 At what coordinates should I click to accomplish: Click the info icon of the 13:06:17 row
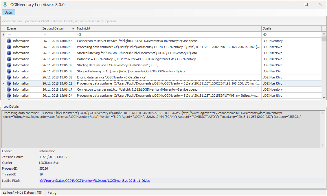[9, 89]
